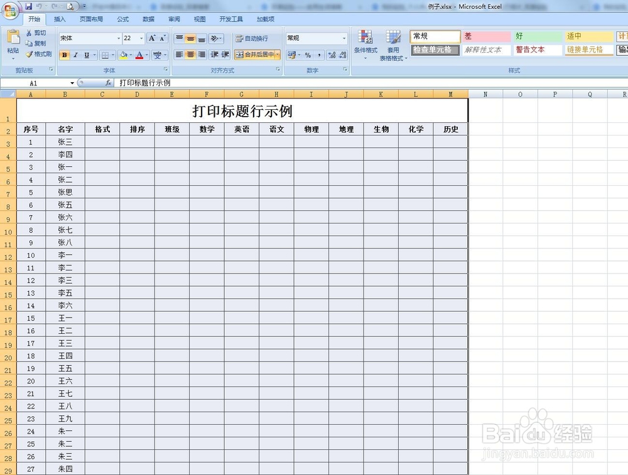628x475 pixels.
Task: Expand the Font group dialog launcher
Action: 166,70
